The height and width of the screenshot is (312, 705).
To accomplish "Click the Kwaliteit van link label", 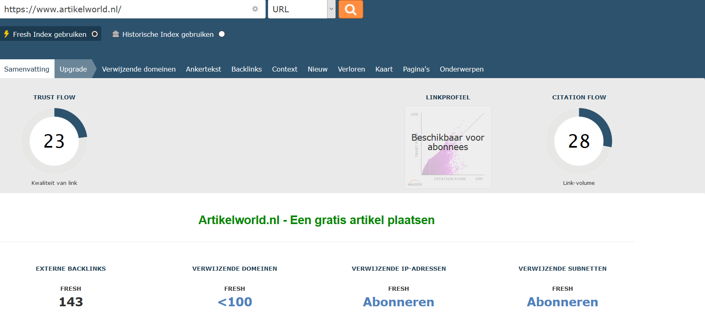I will (x=54, y=183).
